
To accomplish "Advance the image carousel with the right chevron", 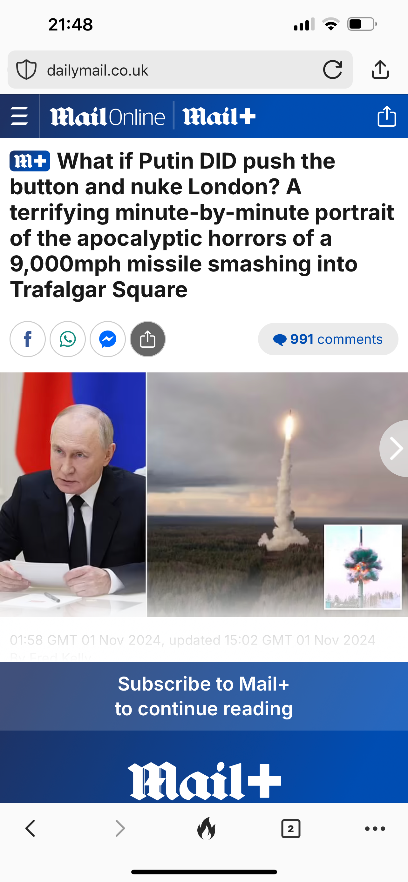I will (x=395, y=448).
